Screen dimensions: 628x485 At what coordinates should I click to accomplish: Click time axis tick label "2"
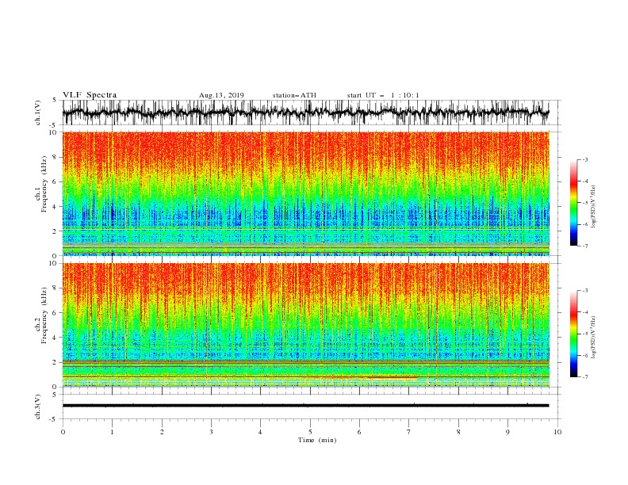point(162,432)
